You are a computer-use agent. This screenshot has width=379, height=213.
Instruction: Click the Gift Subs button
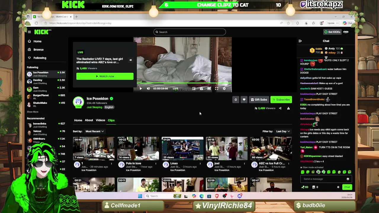pyautogui.click(x=259, y=100)
